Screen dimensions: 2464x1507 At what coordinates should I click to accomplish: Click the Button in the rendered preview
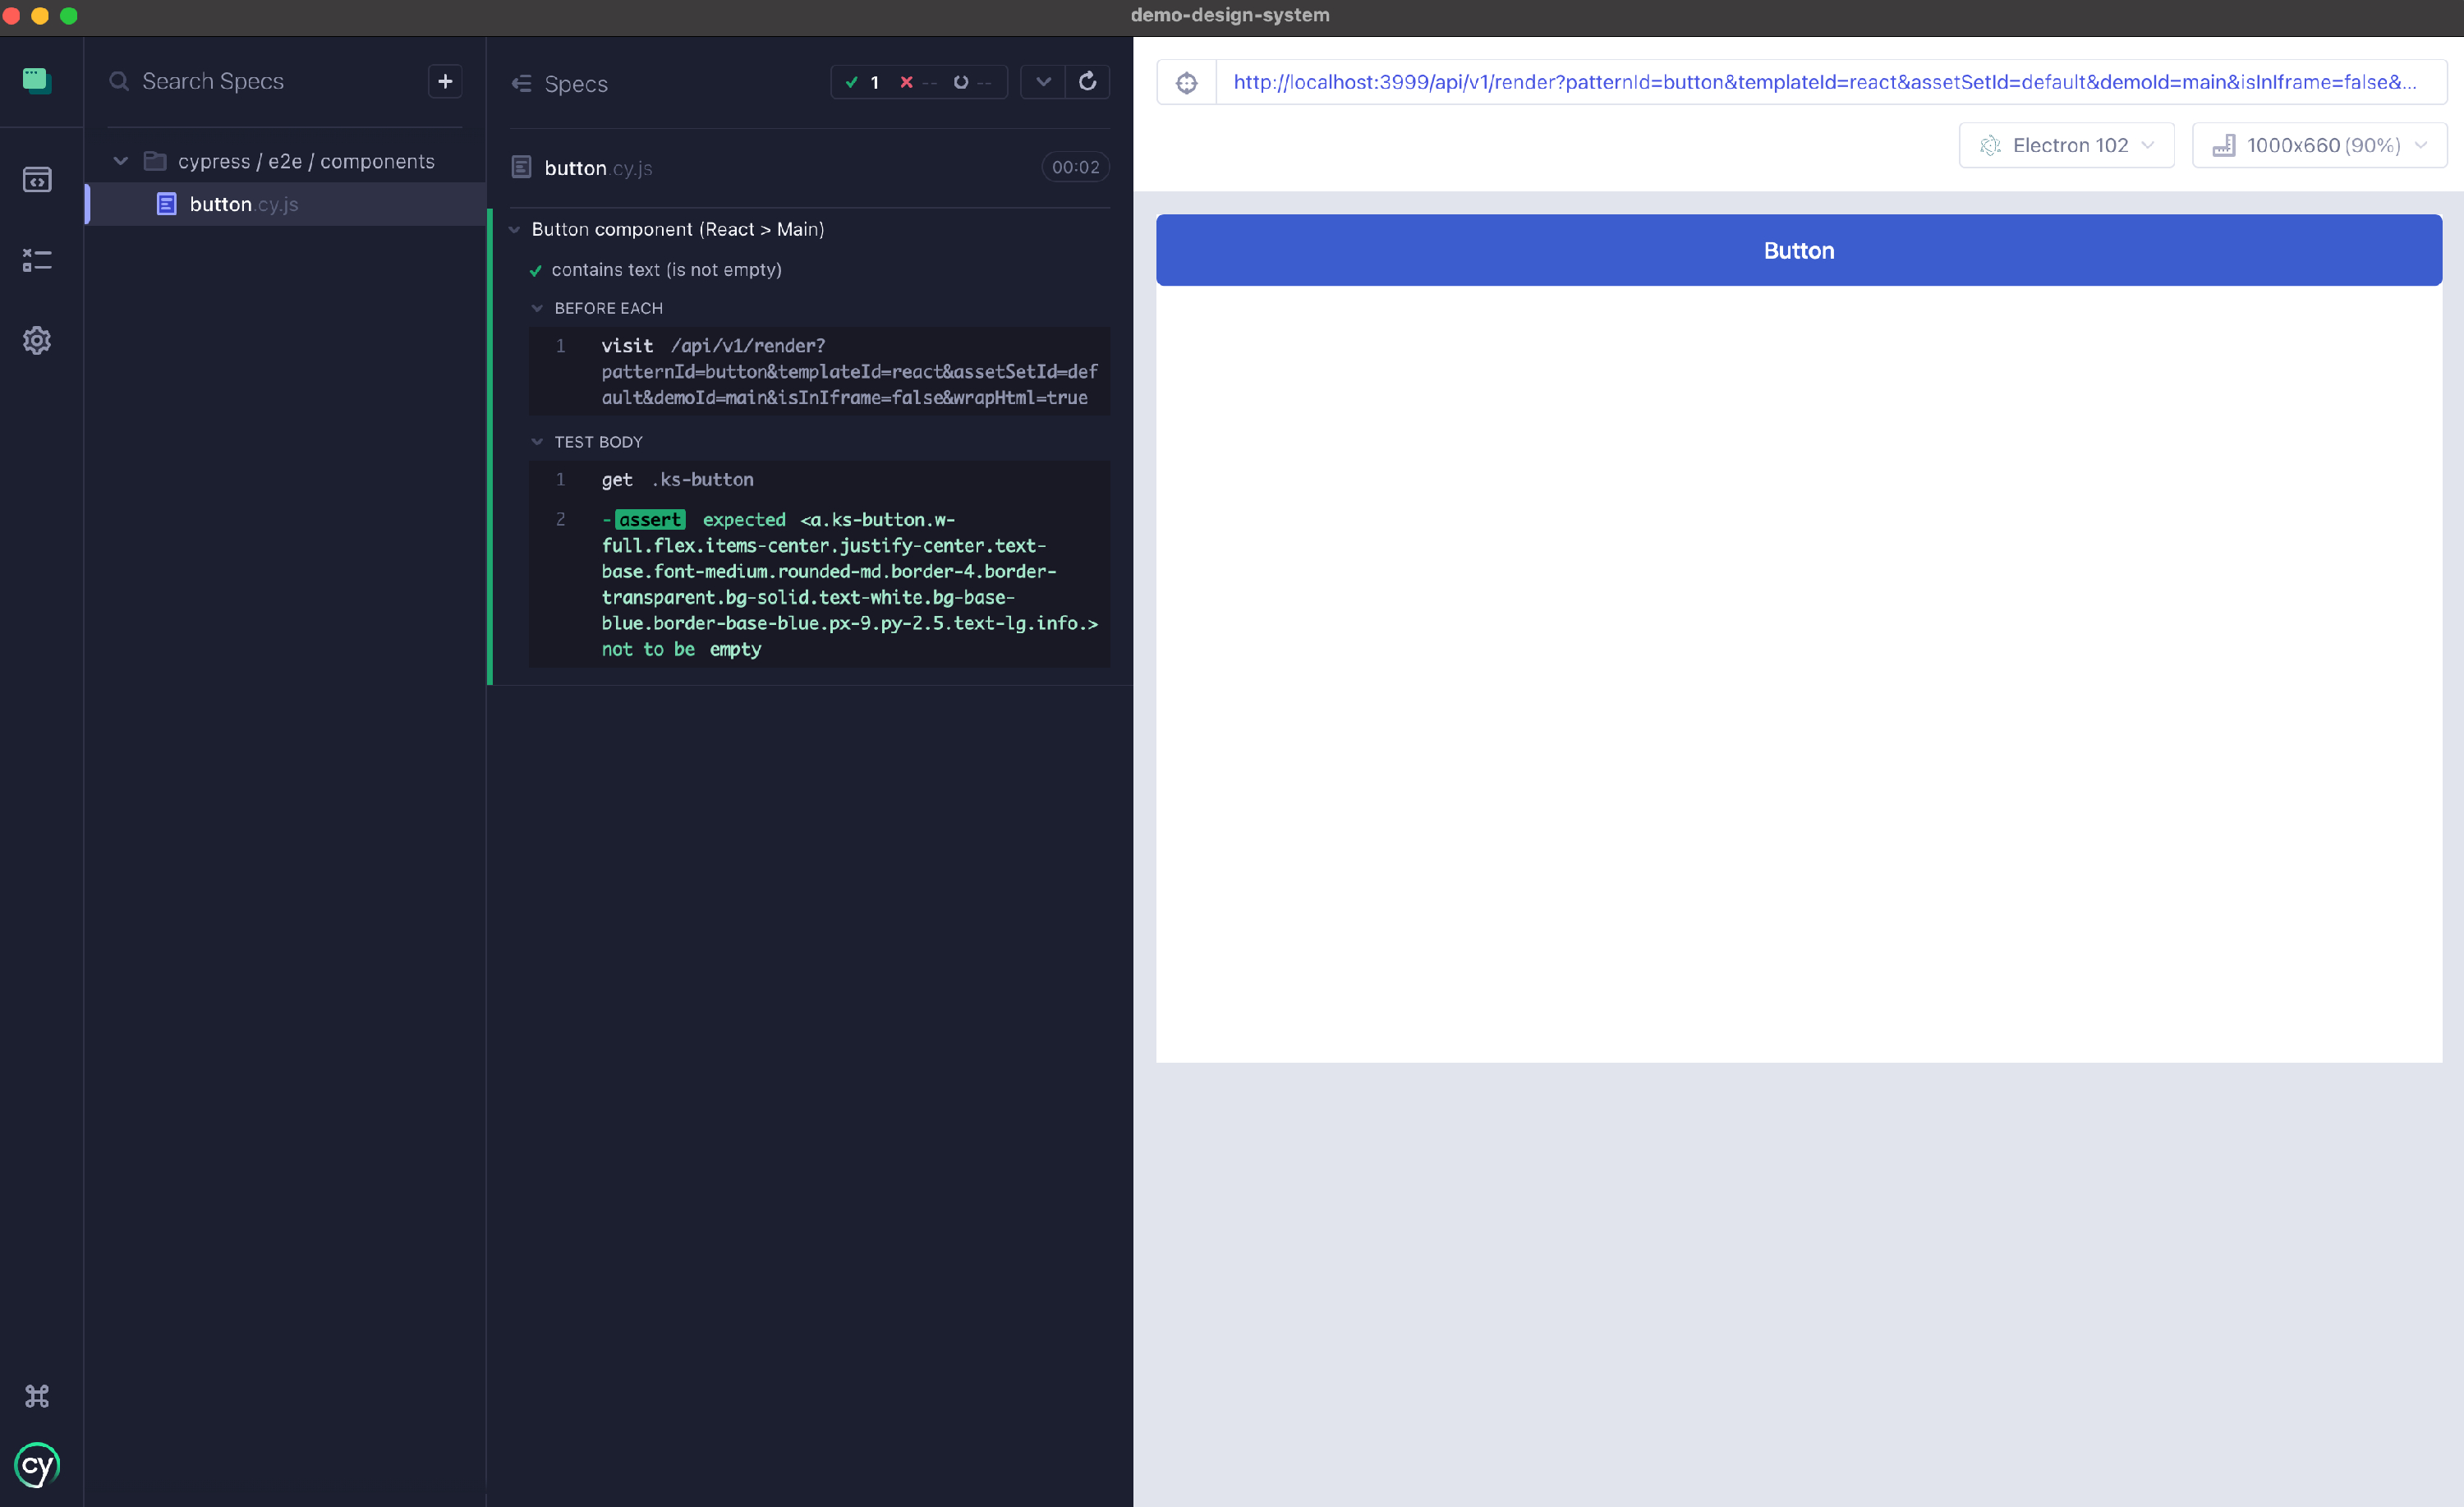[x=1798, y=250]
